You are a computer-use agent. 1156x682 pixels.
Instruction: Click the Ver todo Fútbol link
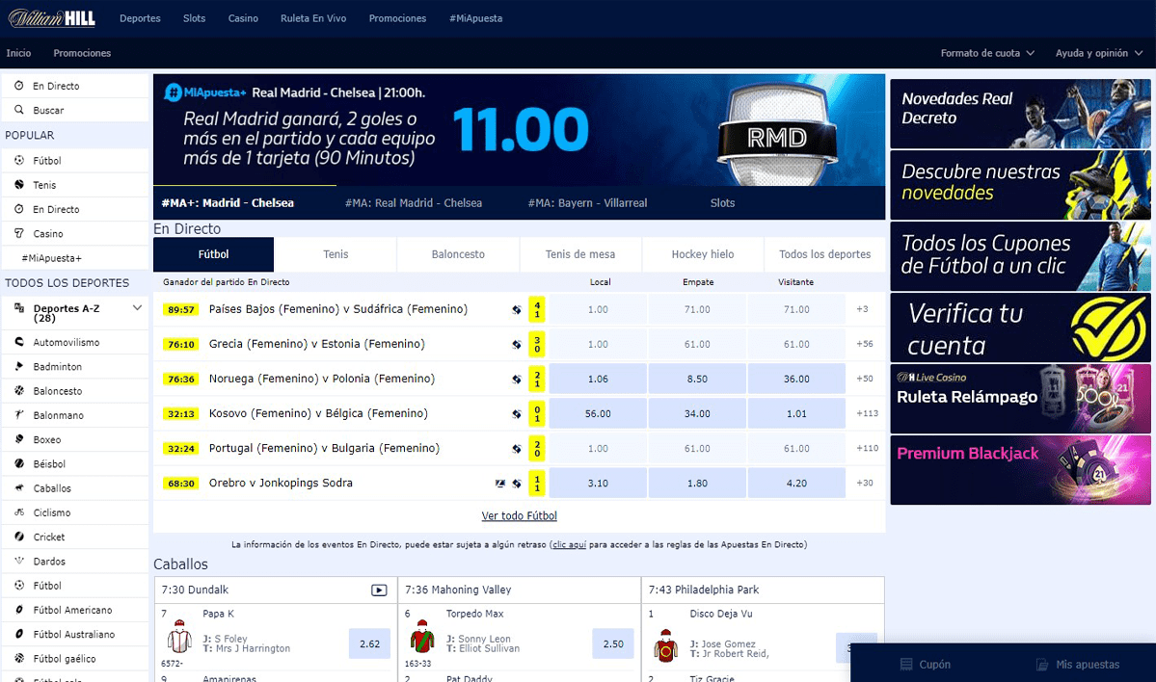click(519, 515)
